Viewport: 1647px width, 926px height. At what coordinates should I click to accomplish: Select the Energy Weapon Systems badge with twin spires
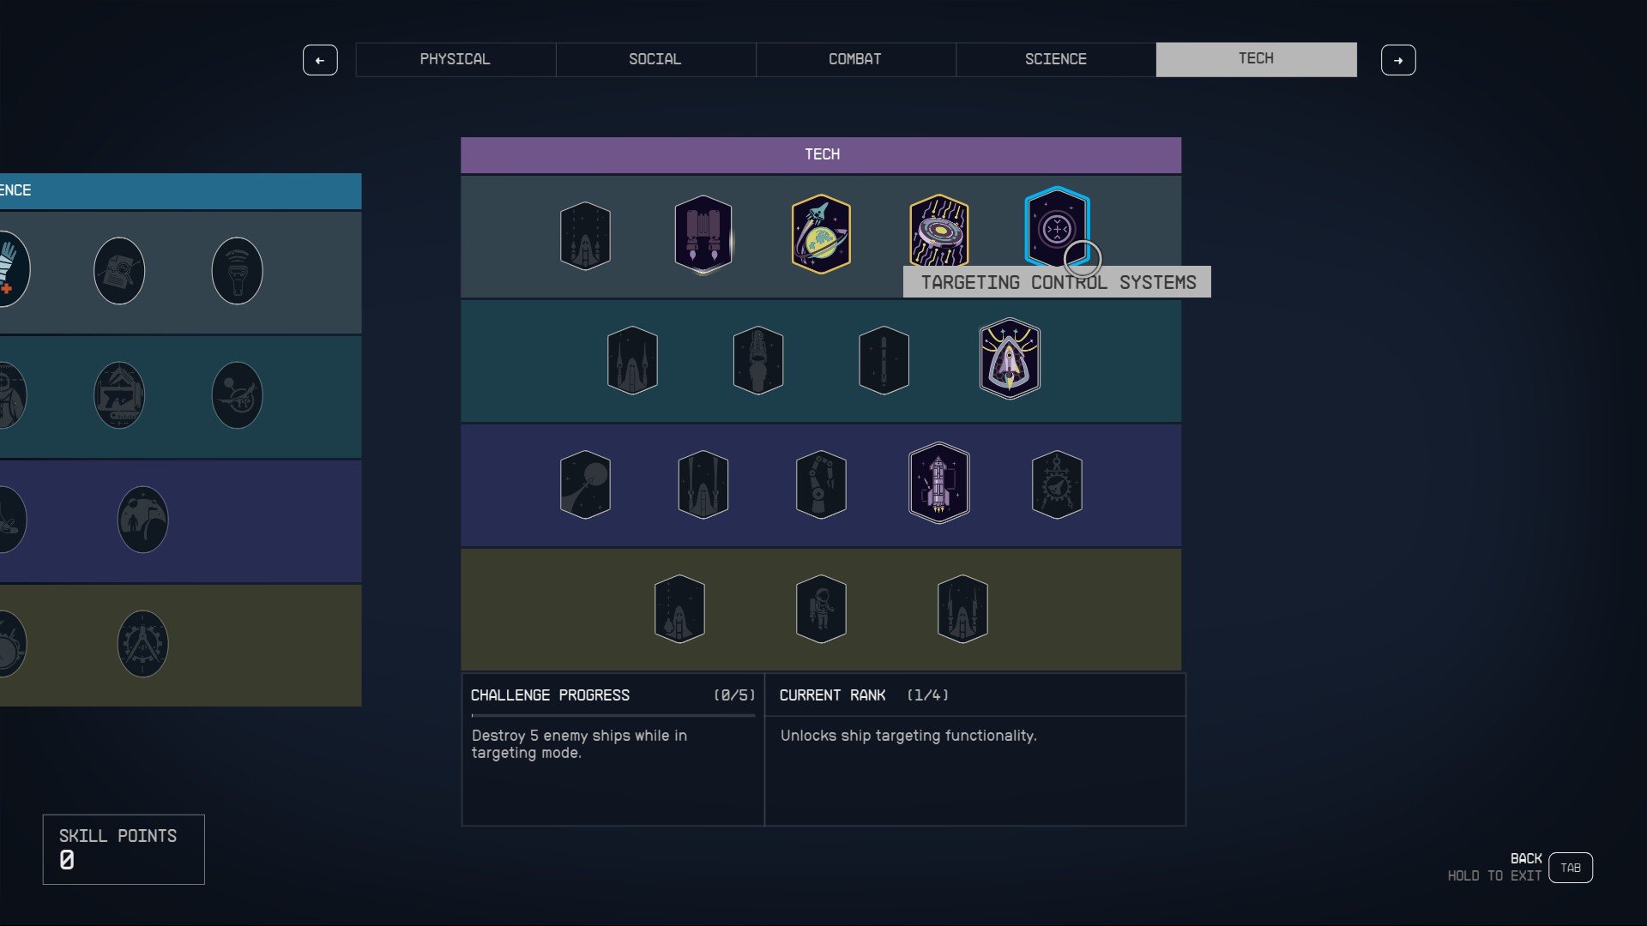point(632,360)
